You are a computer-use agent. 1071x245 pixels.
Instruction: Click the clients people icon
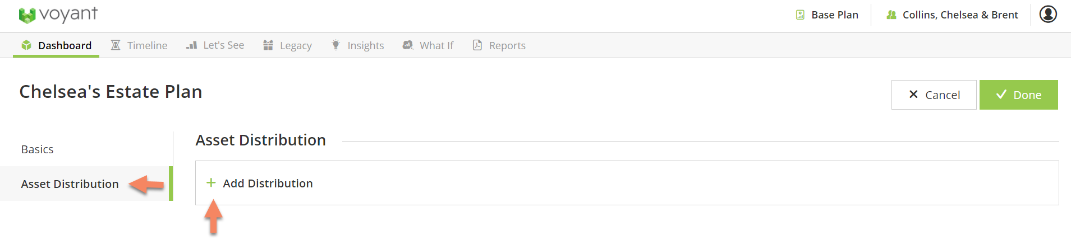[891, 15]
